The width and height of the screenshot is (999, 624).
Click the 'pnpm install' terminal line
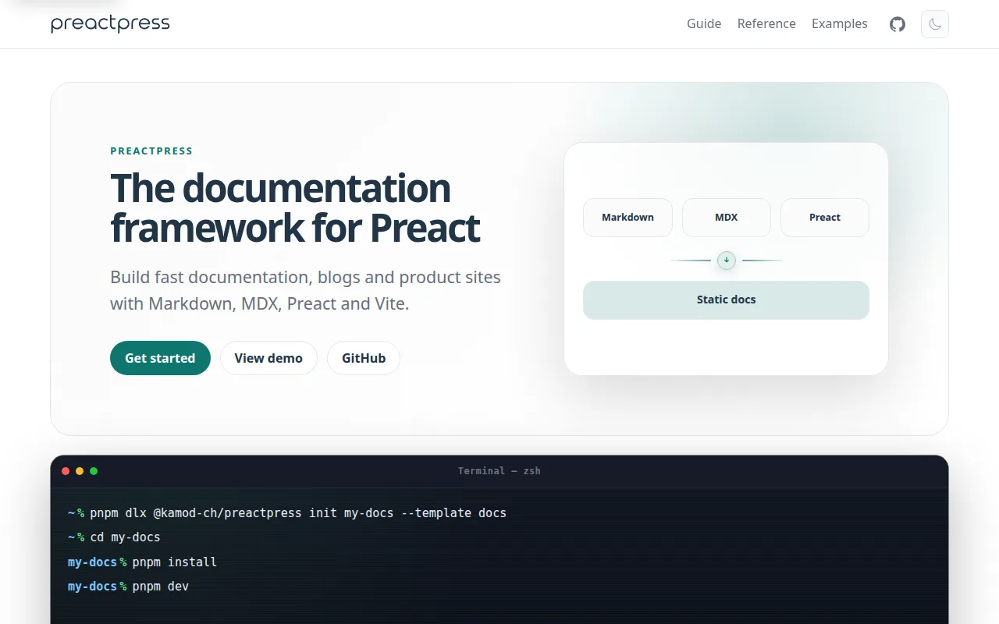pyautogui.click(x=142, y=562)
